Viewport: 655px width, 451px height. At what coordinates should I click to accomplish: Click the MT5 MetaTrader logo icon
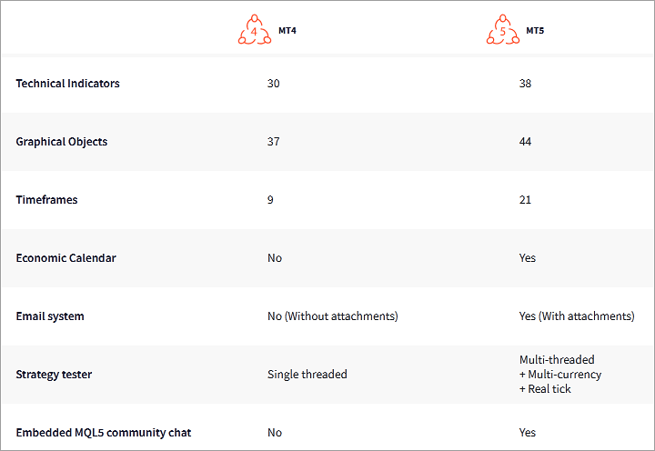click(502, 31)
